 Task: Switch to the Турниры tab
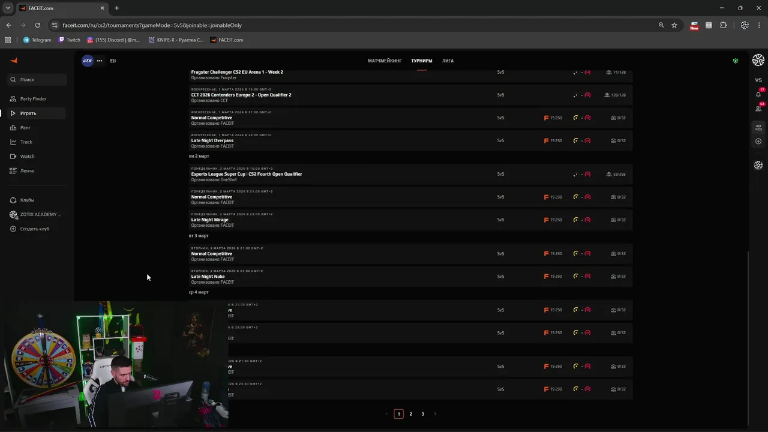pyautogui.click(x=422, y=61)
